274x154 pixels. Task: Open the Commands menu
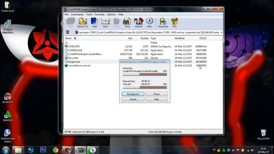click(x=77, y=14)
